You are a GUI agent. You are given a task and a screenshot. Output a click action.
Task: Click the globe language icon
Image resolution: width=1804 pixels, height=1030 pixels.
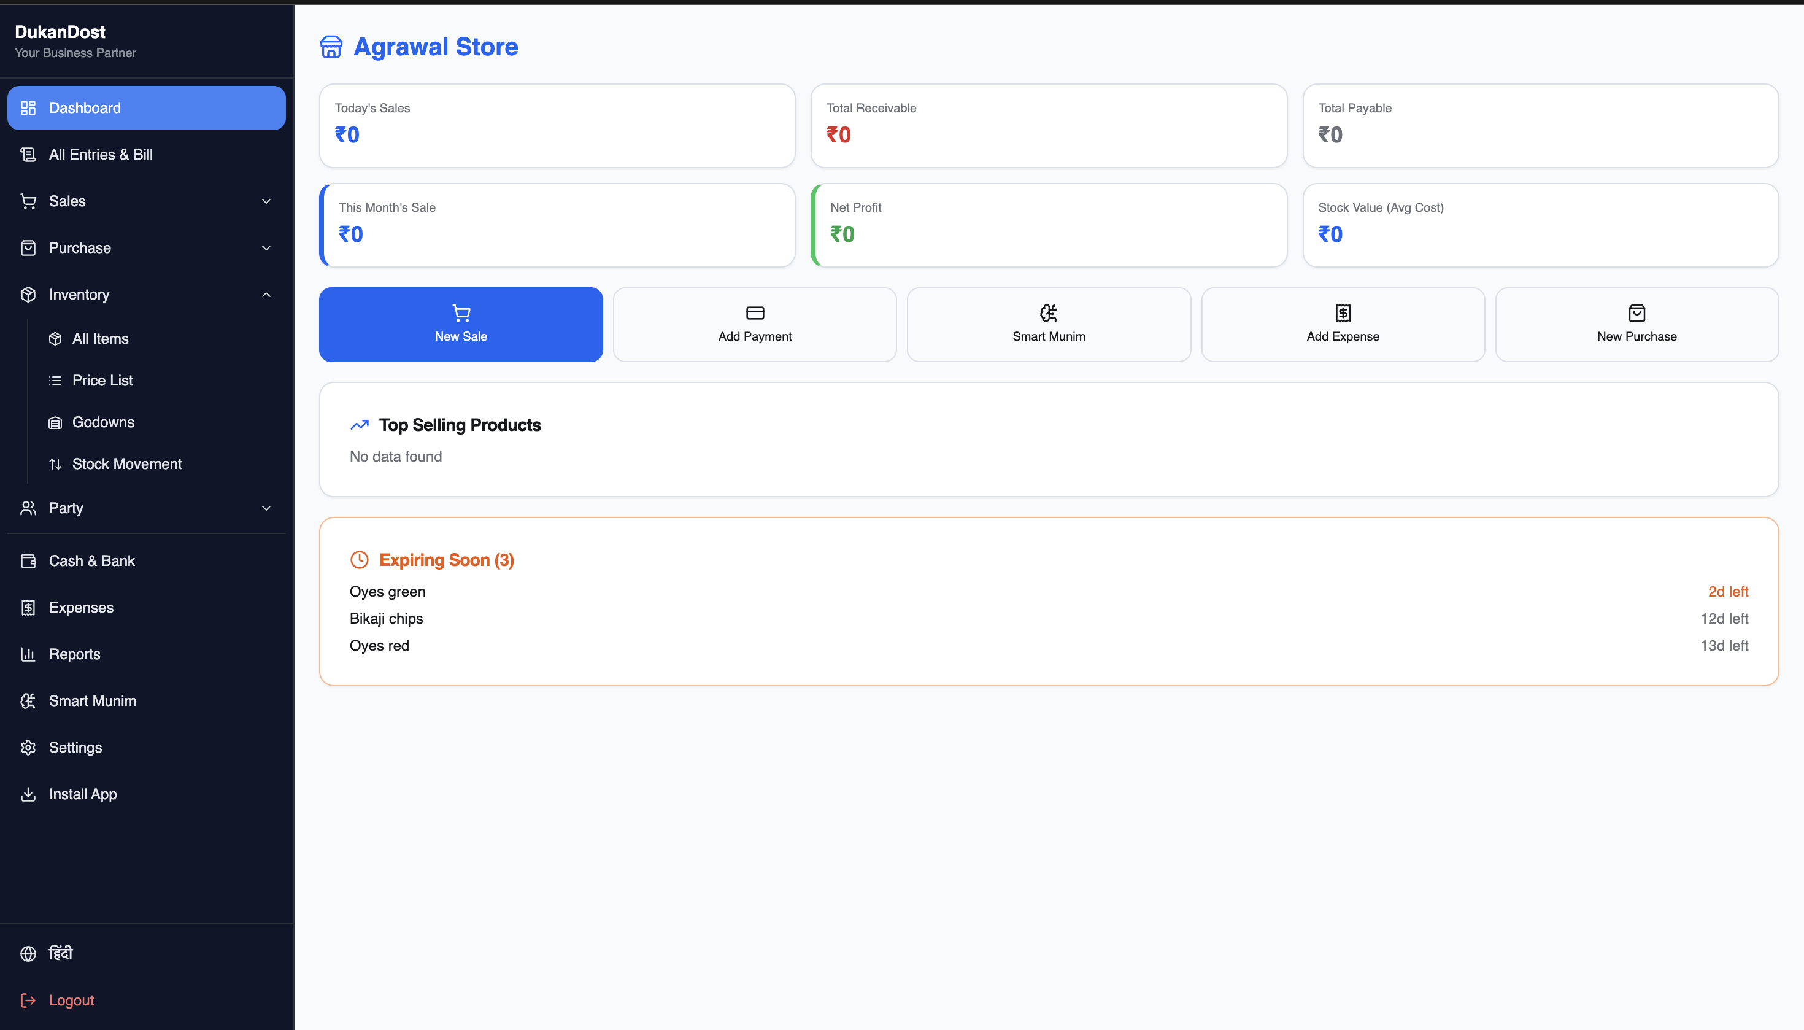click(x=28, y=954)
